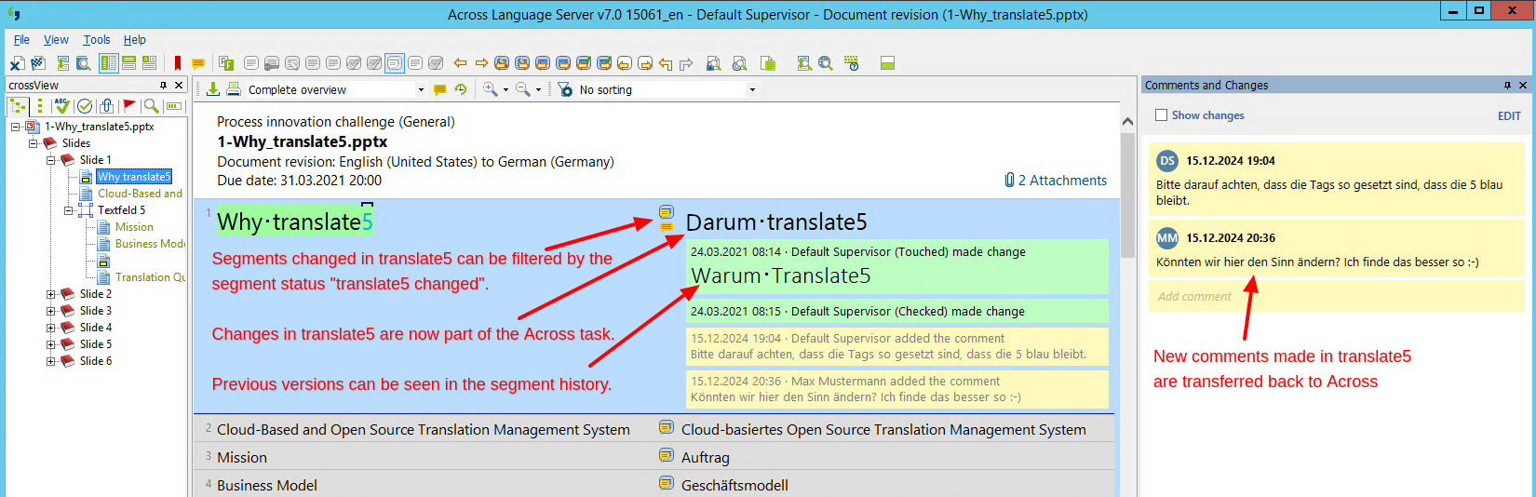
Task: Click the comment icon next to Darum translate5
Action: (x=667, y=213)
